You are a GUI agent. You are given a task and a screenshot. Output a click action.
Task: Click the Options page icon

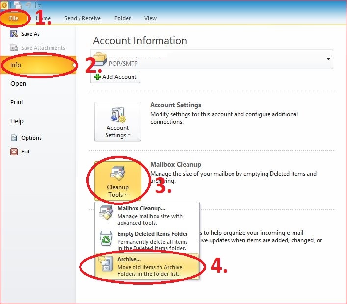[x=14, y=138]
